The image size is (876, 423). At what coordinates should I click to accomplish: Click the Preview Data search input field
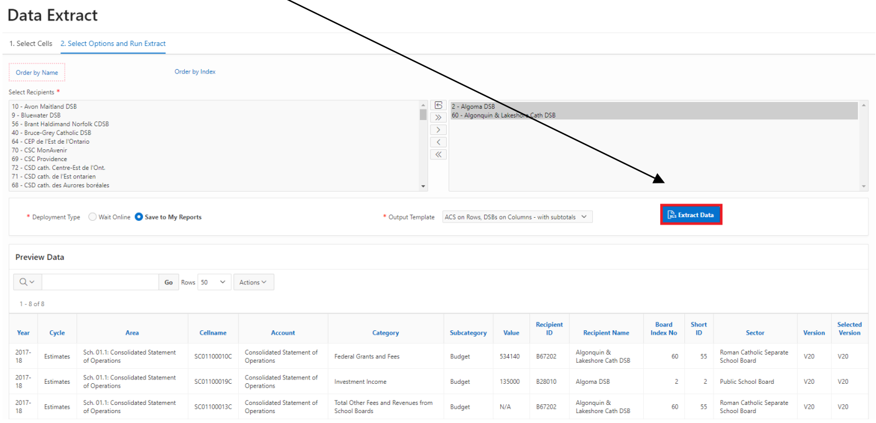coord(100,282)
